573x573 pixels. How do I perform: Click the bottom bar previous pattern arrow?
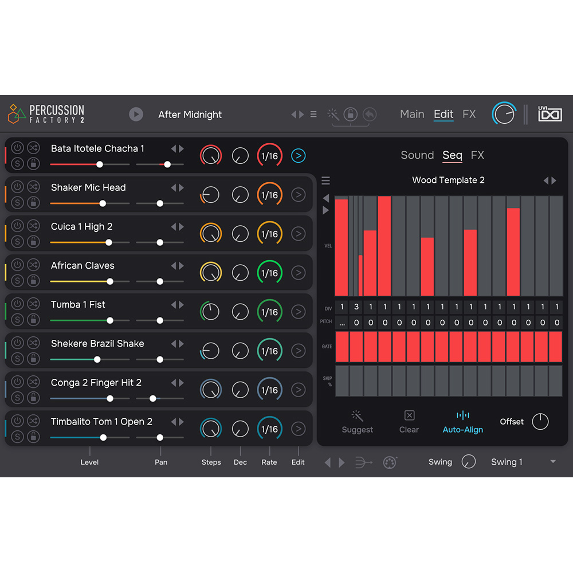(328, 462)
